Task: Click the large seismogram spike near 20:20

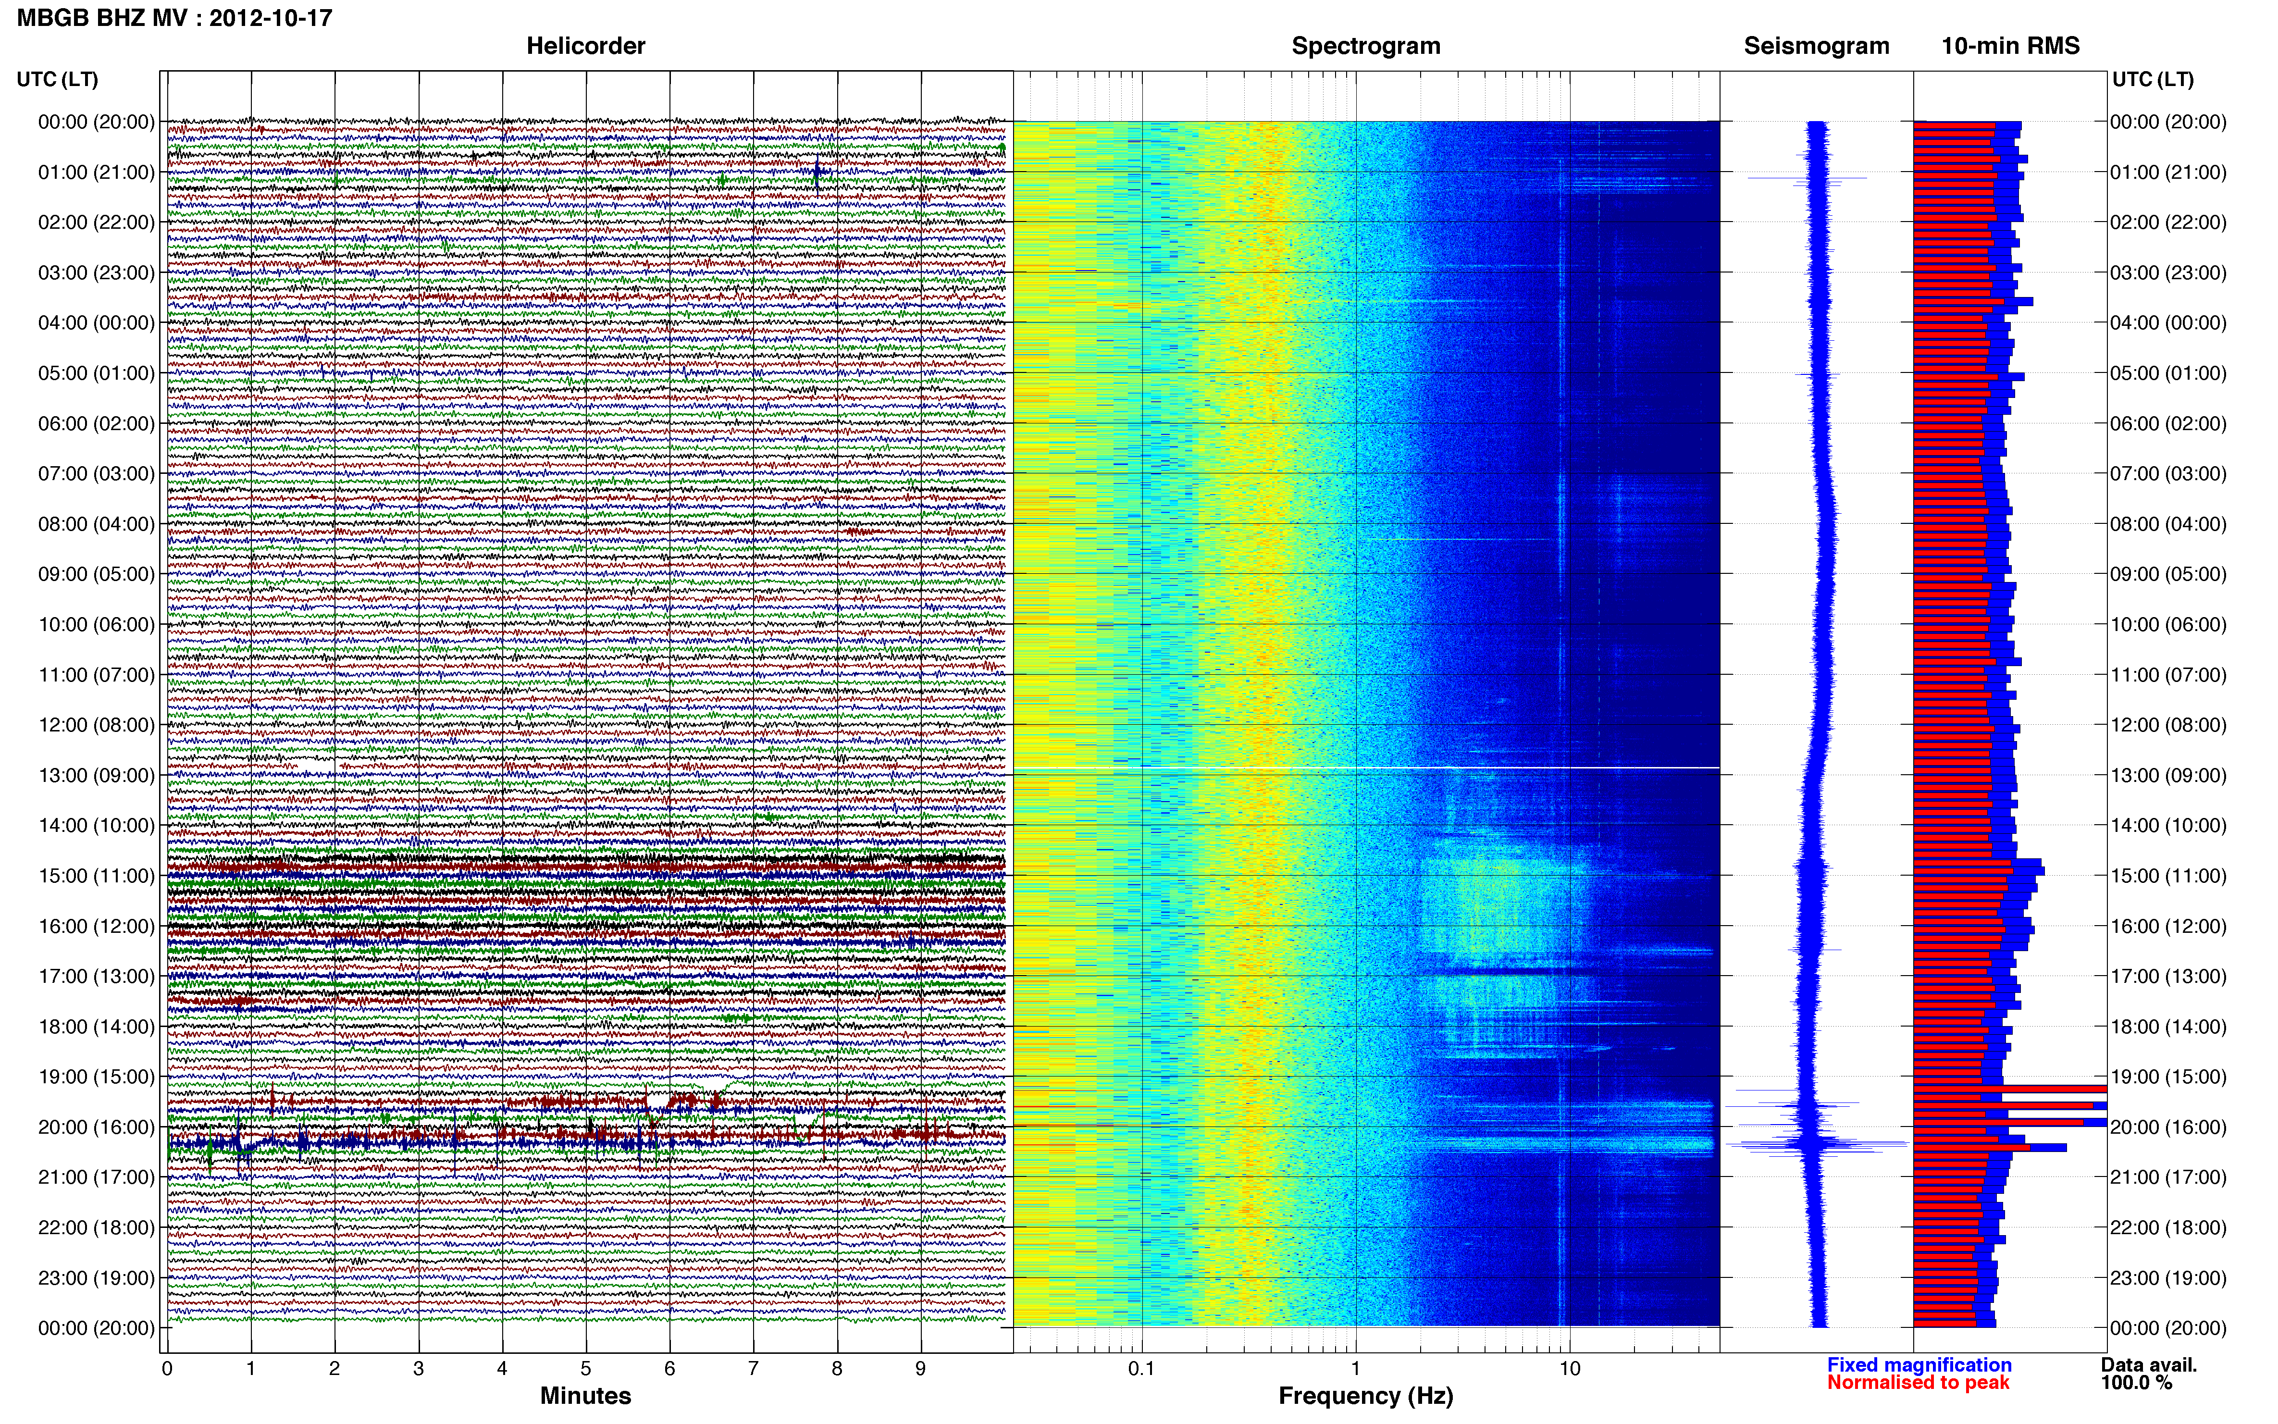Action: [1818, 1144]
